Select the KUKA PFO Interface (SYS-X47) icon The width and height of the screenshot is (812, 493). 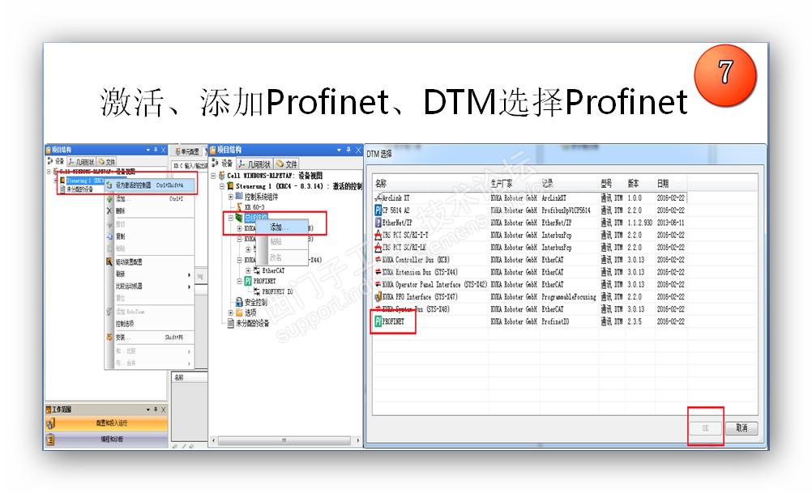(x=378, y=297)
